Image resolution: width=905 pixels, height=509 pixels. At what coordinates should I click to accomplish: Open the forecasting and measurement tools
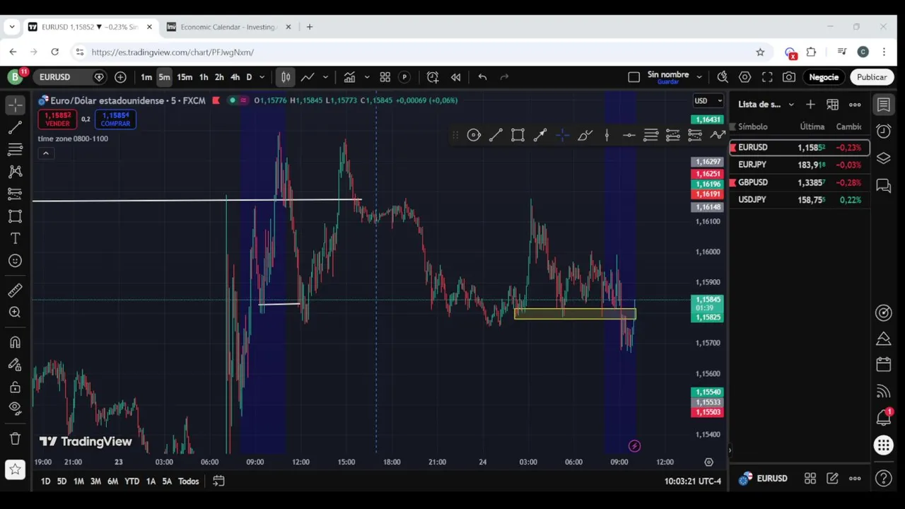15,193
